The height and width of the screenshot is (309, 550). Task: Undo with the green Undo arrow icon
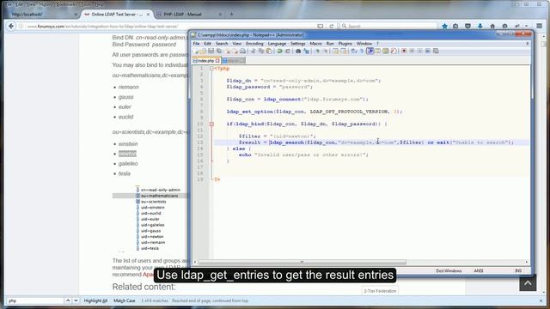[x=280, y=51]
